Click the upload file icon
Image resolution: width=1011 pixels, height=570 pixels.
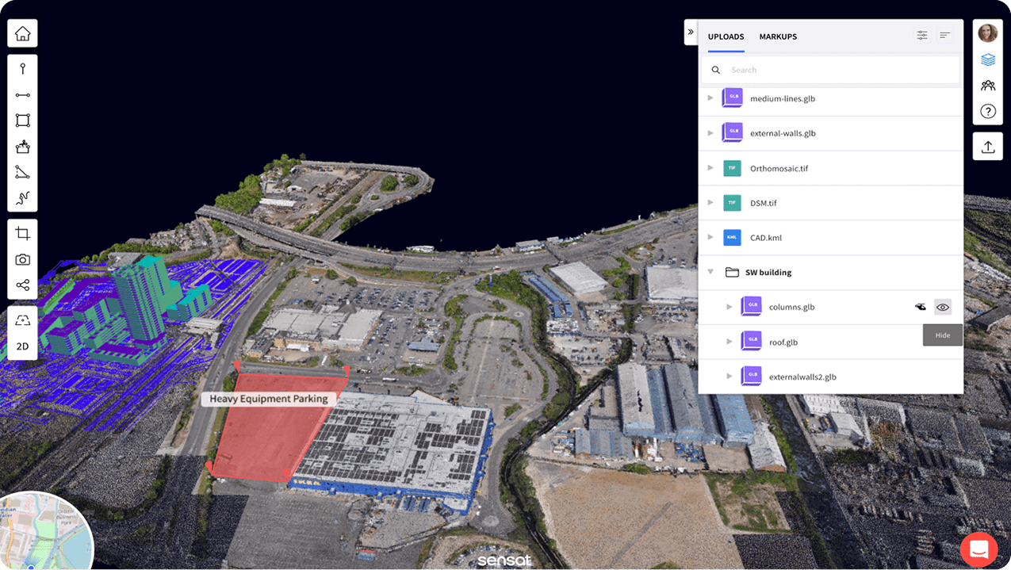pyautogui.click(x=988, y=147)
